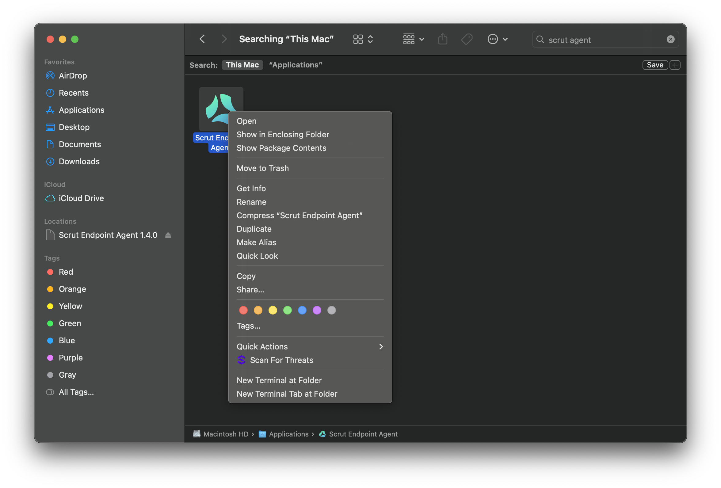721x488 pixels.
Task: Click the Share toolbar icon
Action: (443, 39)
